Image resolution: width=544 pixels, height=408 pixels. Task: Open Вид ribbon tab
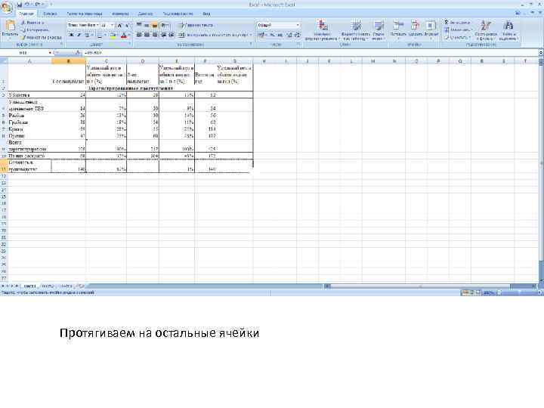click(x=206, y=14)
